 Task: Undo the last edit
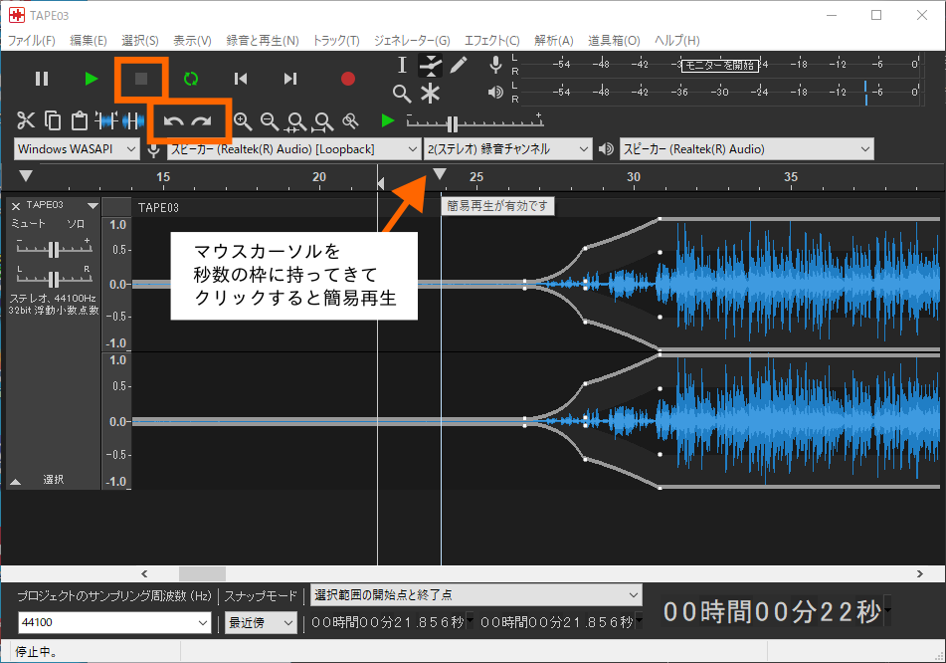point(173,121)
